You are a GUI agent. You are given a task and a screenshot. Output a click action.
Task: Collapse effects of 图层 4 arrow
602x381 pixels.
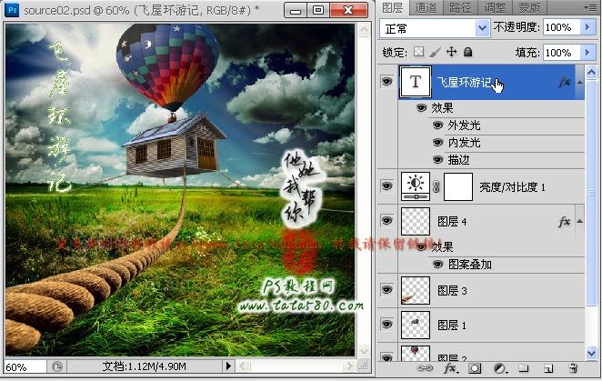click(x=580, y=221)
